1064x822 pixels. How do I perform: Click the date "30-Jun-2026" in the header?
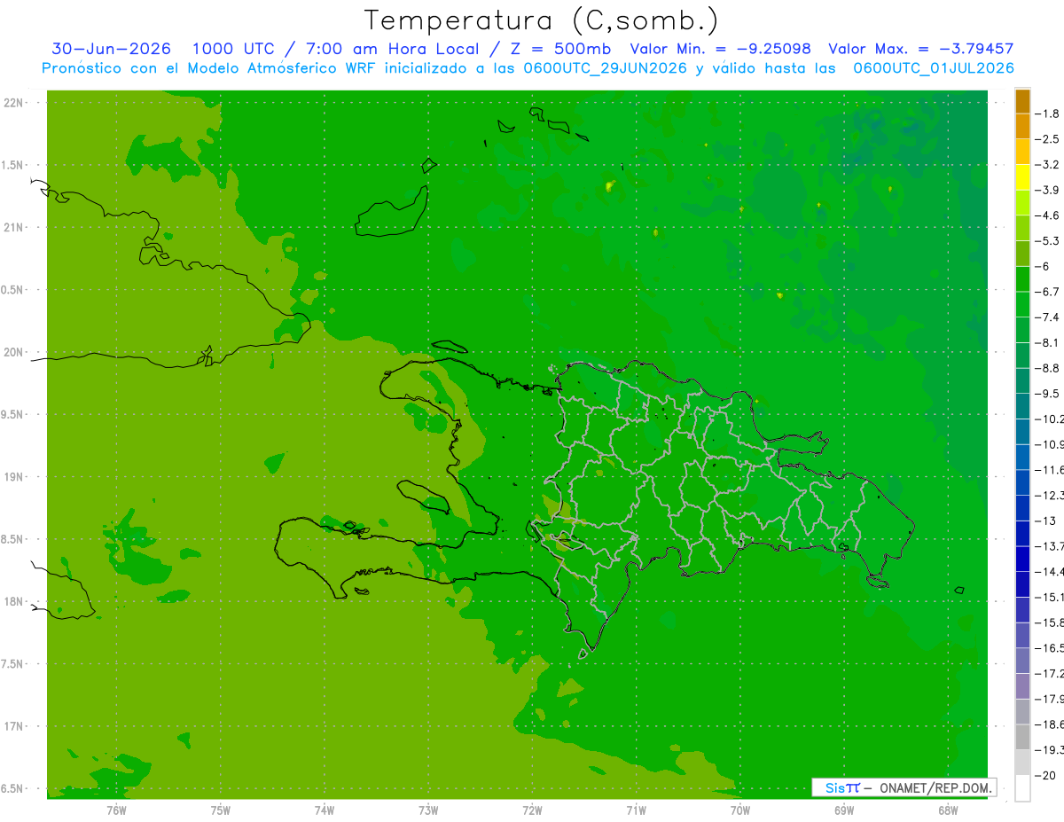(x=111, y=49)
